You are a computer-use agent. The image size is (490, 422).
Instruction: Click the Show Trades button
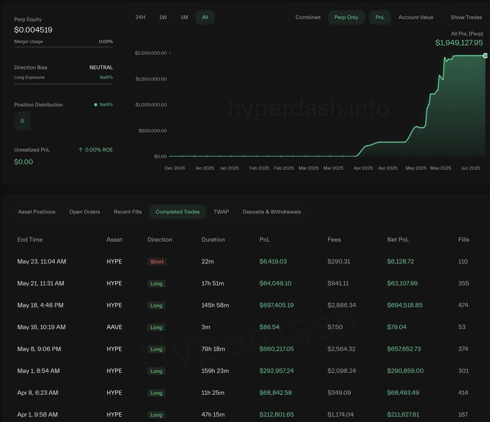click(466, 17)
